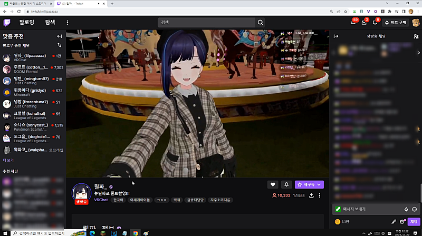Open whispers icon with badge 8
Screen dimensions: 422x236
coord(375,23)
